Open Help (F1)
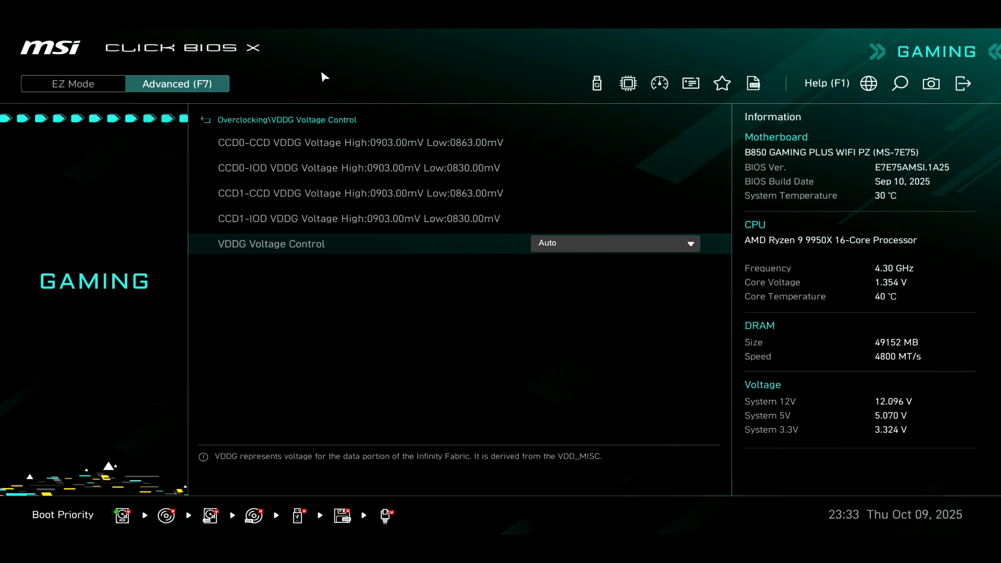Screen dimensions: 1001x563 [x=826, y=83]
